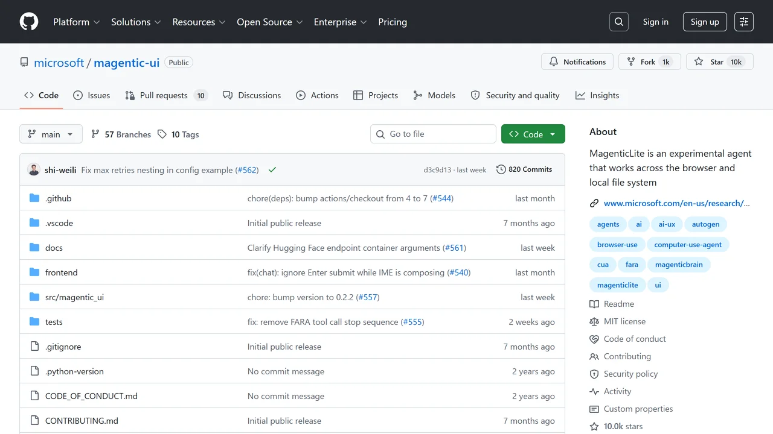This screenshot has width=773, height=434.
Task: Open the CONTRIBUTING.md file
Action: click(82, 421)
